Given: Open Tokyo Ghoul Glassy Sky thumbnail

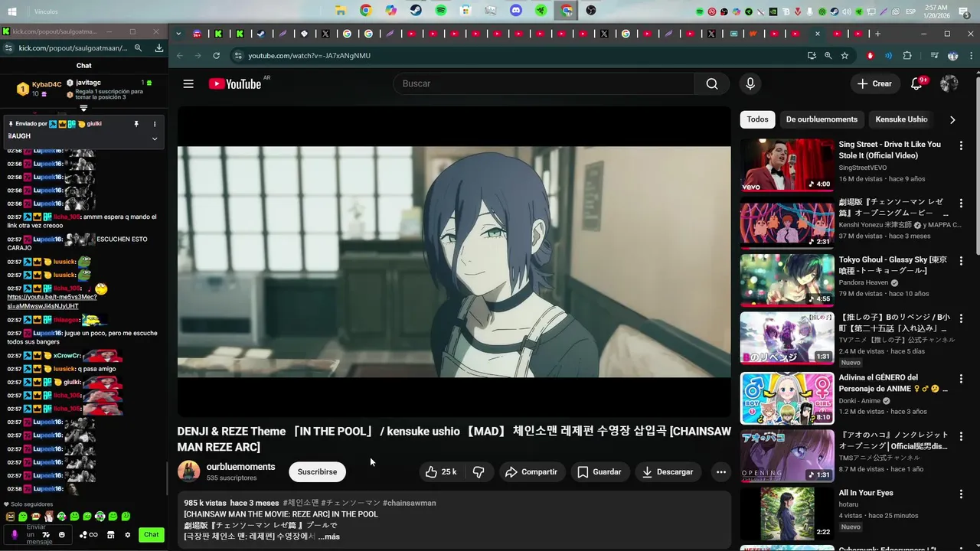Looking at the screenshot, I should point(786,280).
